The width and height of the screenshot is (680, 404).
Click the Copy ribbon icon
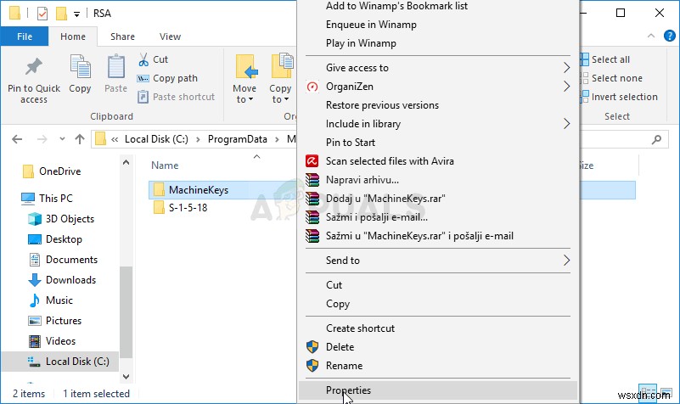[x=81, y=67]
